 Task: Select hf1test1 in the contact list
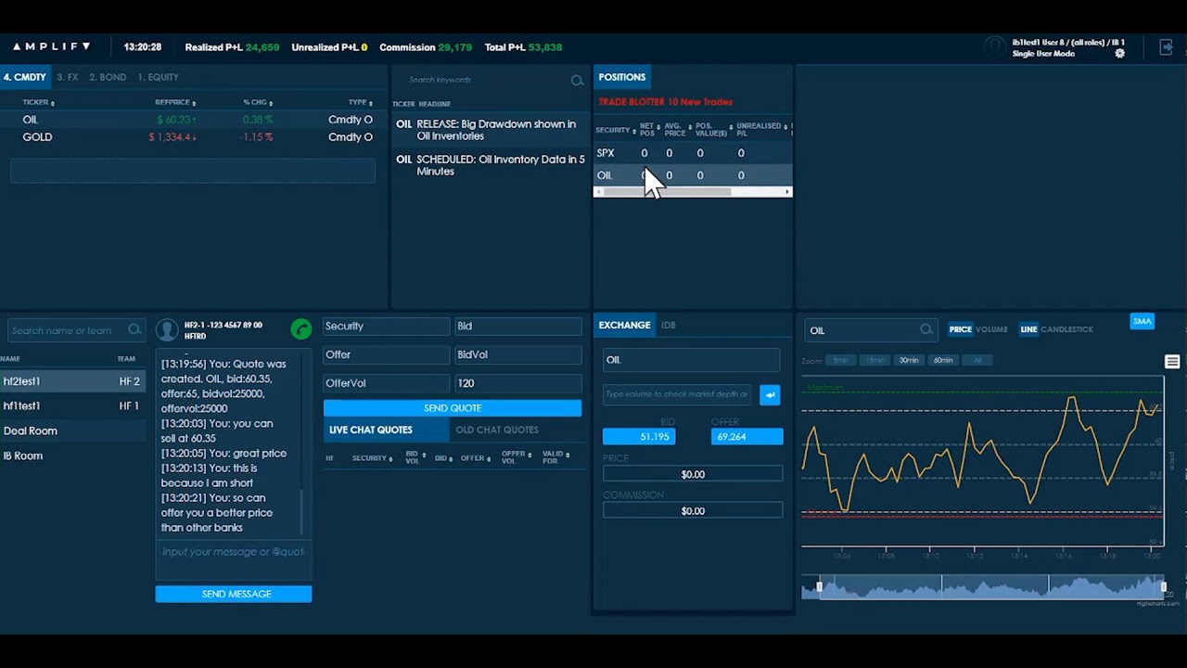point(72,405)
